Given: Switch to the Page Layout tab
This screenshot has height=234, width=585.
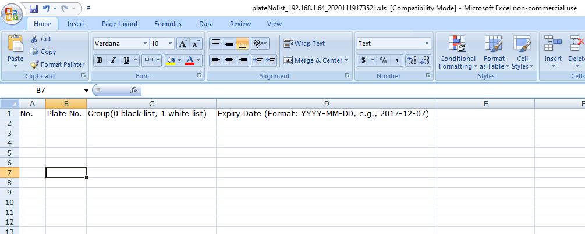Looking at the screenshot, I should [x=119, y=24].
